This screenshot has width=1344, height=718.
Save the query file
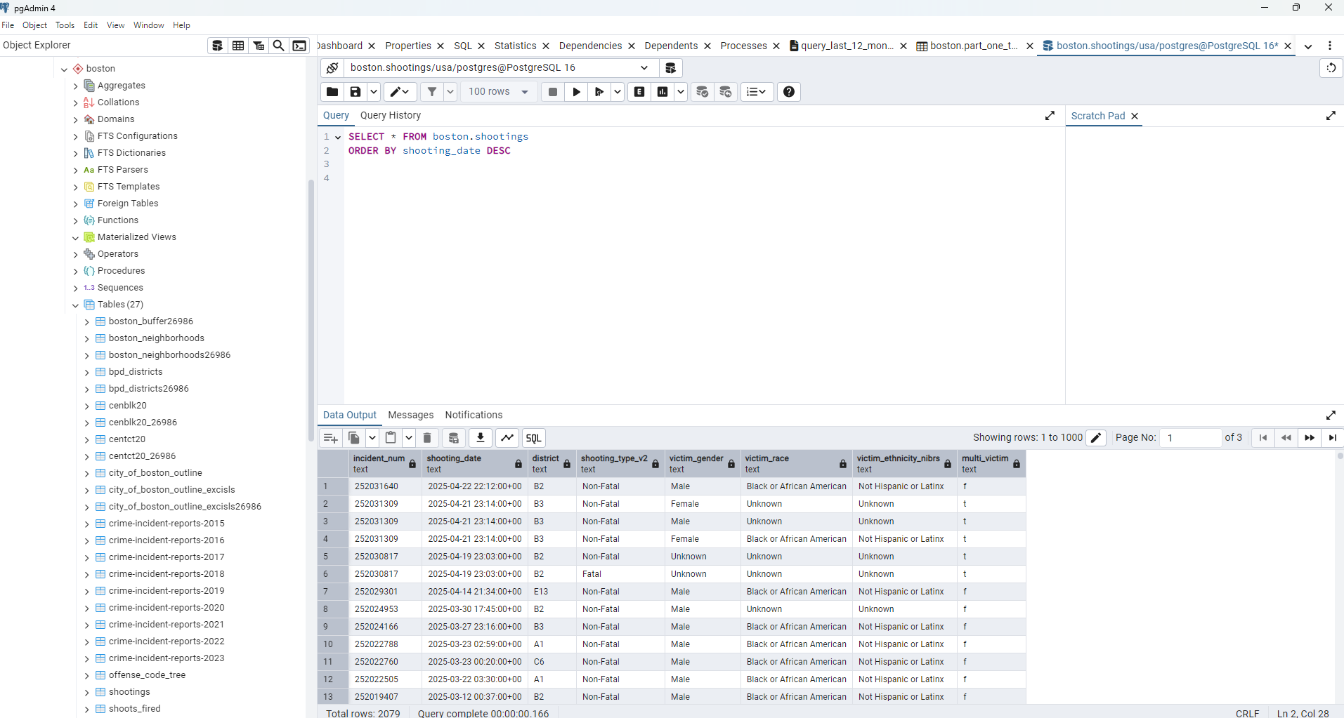click(x=355, y=92)
